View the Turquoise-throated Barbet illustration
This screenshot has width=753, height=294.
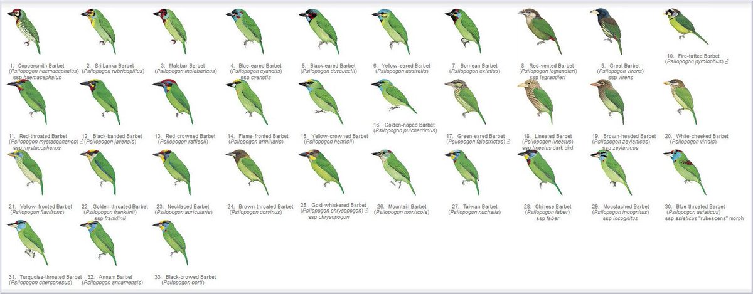(x=28, y=242)
